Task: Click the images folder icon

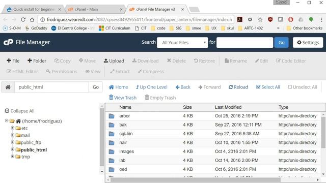Action: [112, 151]
